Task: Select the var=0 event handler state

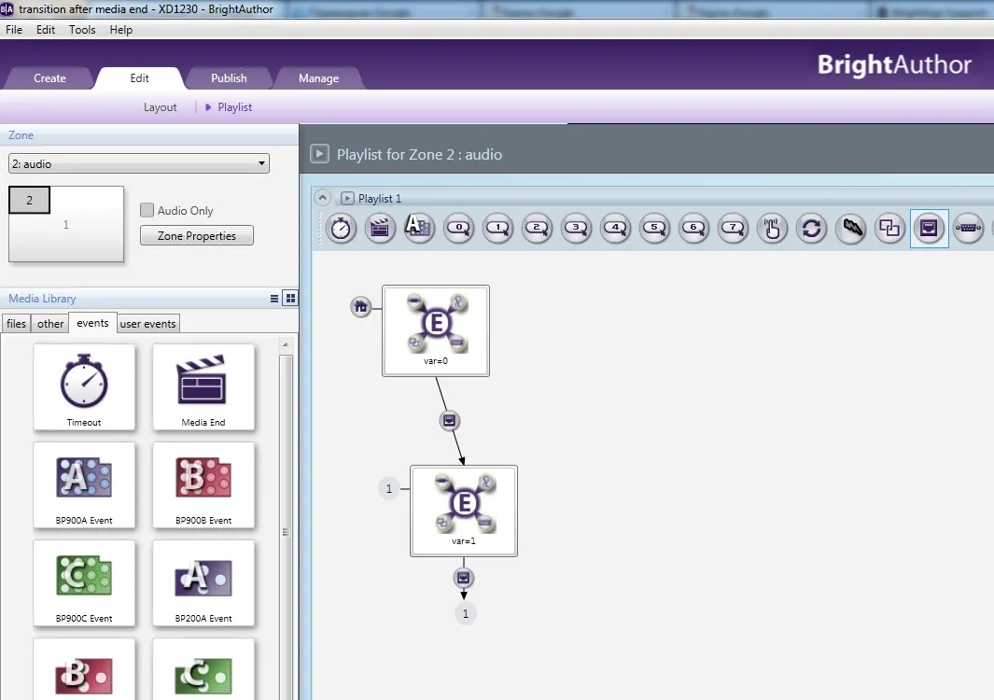Action: click(436, 330)
